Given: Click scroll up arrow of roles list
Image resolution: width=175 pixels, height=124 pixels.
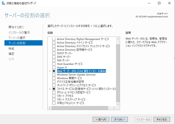Looking at the screenshot, I should pyautogui.click(x=118, y=39).
